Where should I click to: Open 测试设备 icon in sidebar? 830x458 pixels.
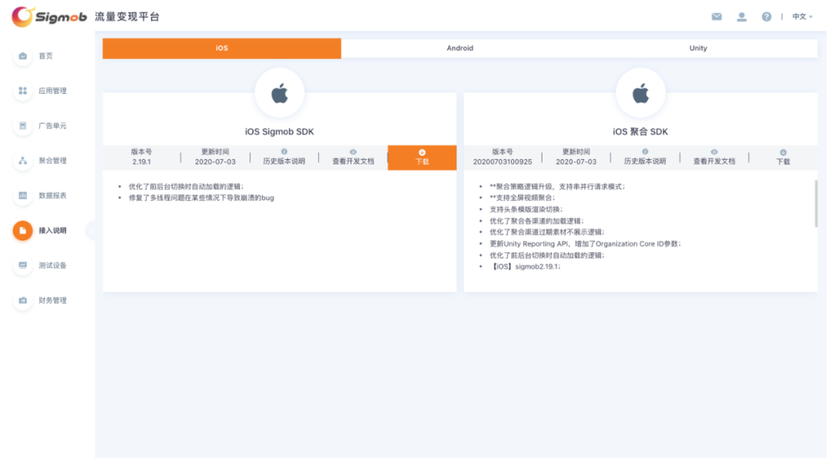23,265
